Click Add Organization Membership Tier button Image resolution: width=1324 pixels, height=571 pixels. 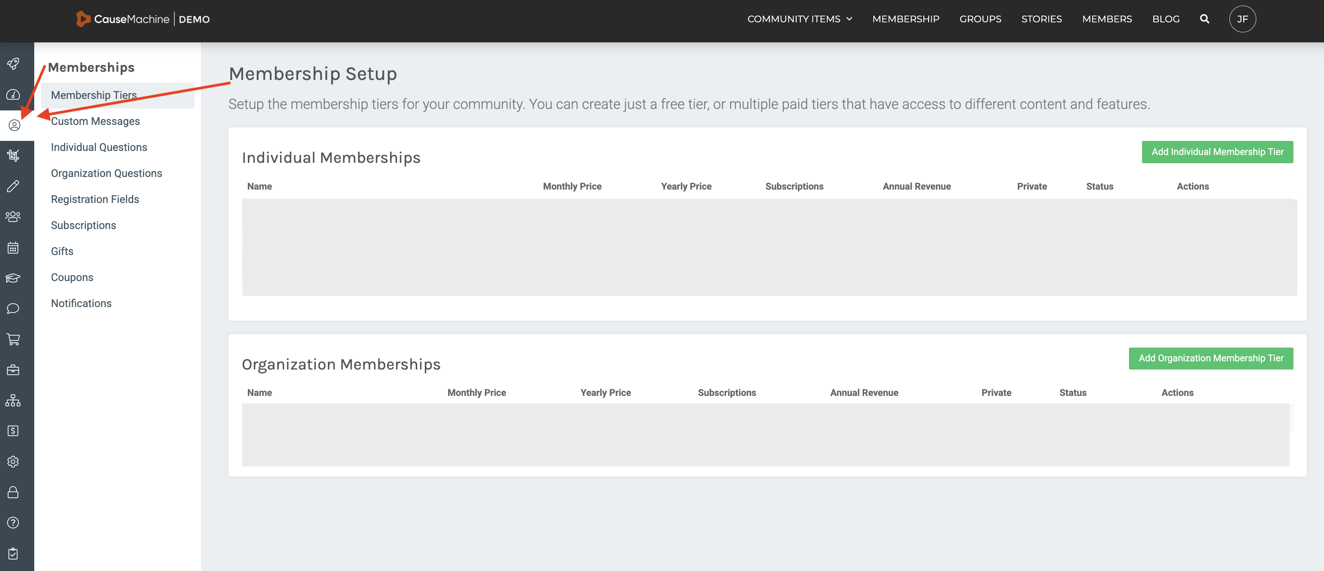tap(1211, 358)
